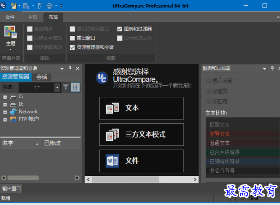Screen dimensions: 280x205
Task: Click the 主题 theme icon button
Action: (10, 38)
